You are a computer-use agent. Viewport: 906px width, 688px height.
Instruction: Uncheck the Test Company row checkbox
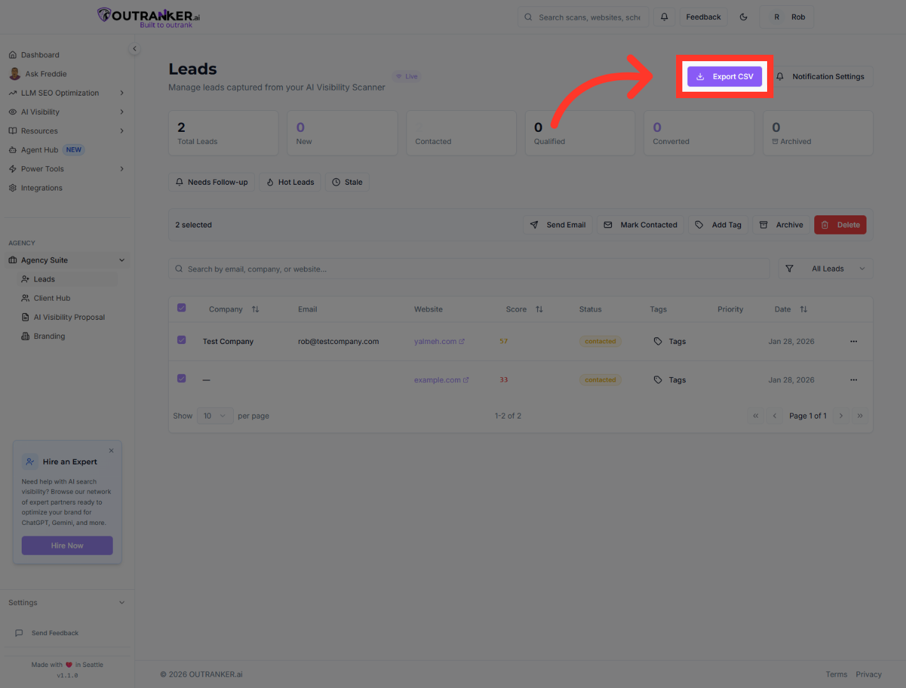pyautogui.click(x=182, y=340)
